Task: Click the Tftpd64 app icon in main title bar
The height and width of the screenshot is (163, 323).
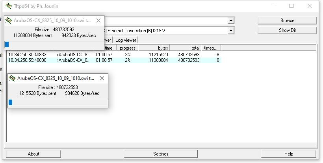Action: click(x=9, y=6)
